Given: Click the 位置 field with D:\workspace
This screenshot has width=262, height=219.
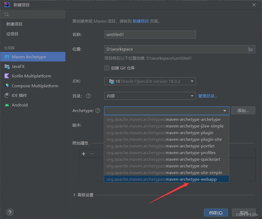Looking at the screenshot, I should tap(180, 49).
